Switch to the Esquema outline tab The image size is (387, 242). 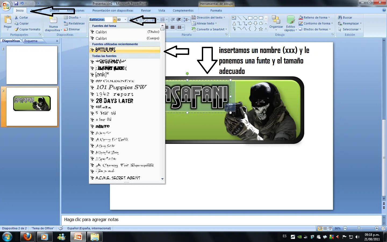click(31, 41)
